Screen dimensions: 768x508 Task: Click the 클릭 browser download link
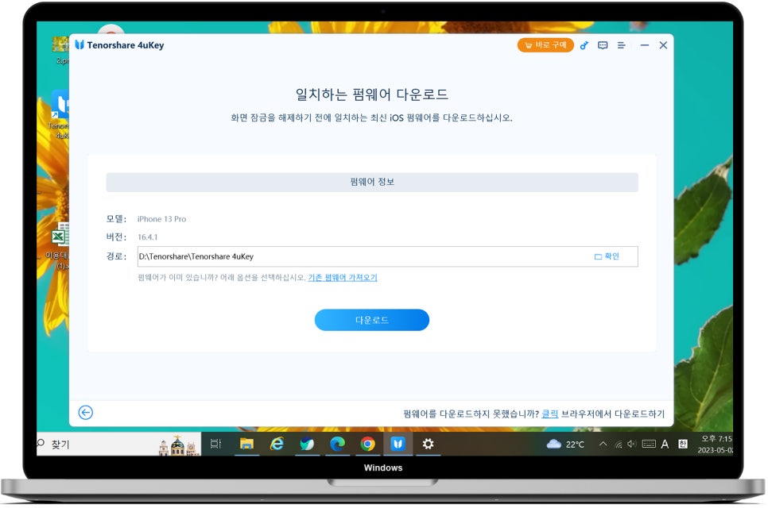549,414
